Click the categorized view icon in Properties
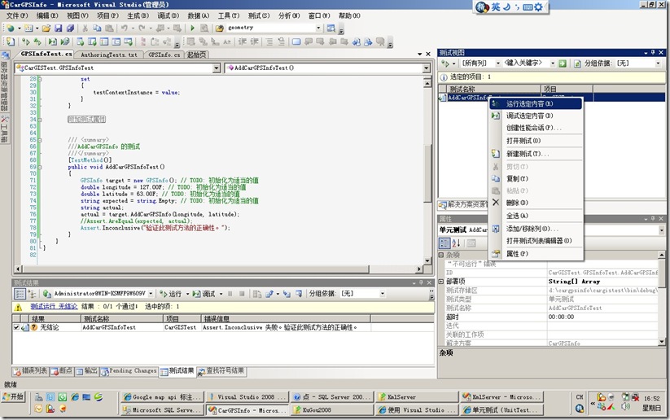670x420 pixels. point(444,243)
